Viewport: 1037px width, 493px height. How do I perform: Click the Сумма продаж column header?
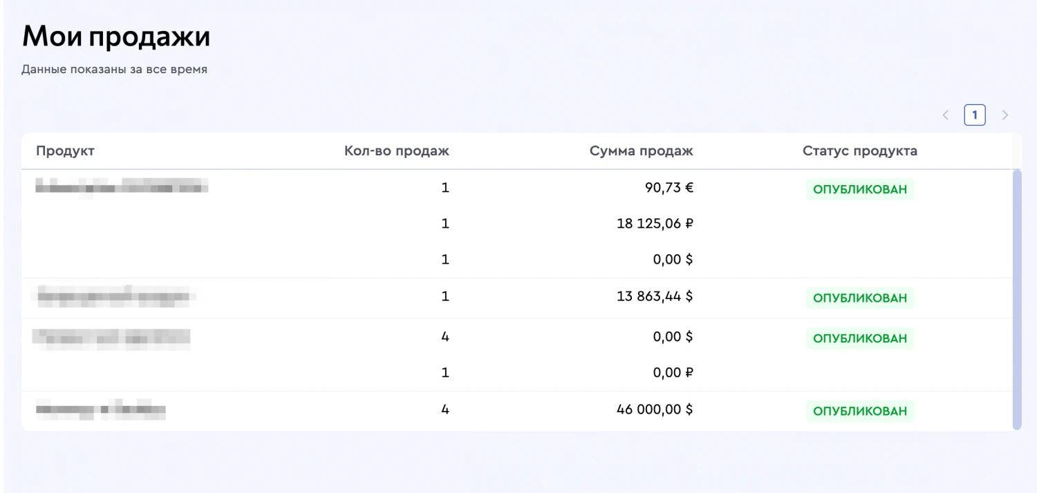(641, 151)
